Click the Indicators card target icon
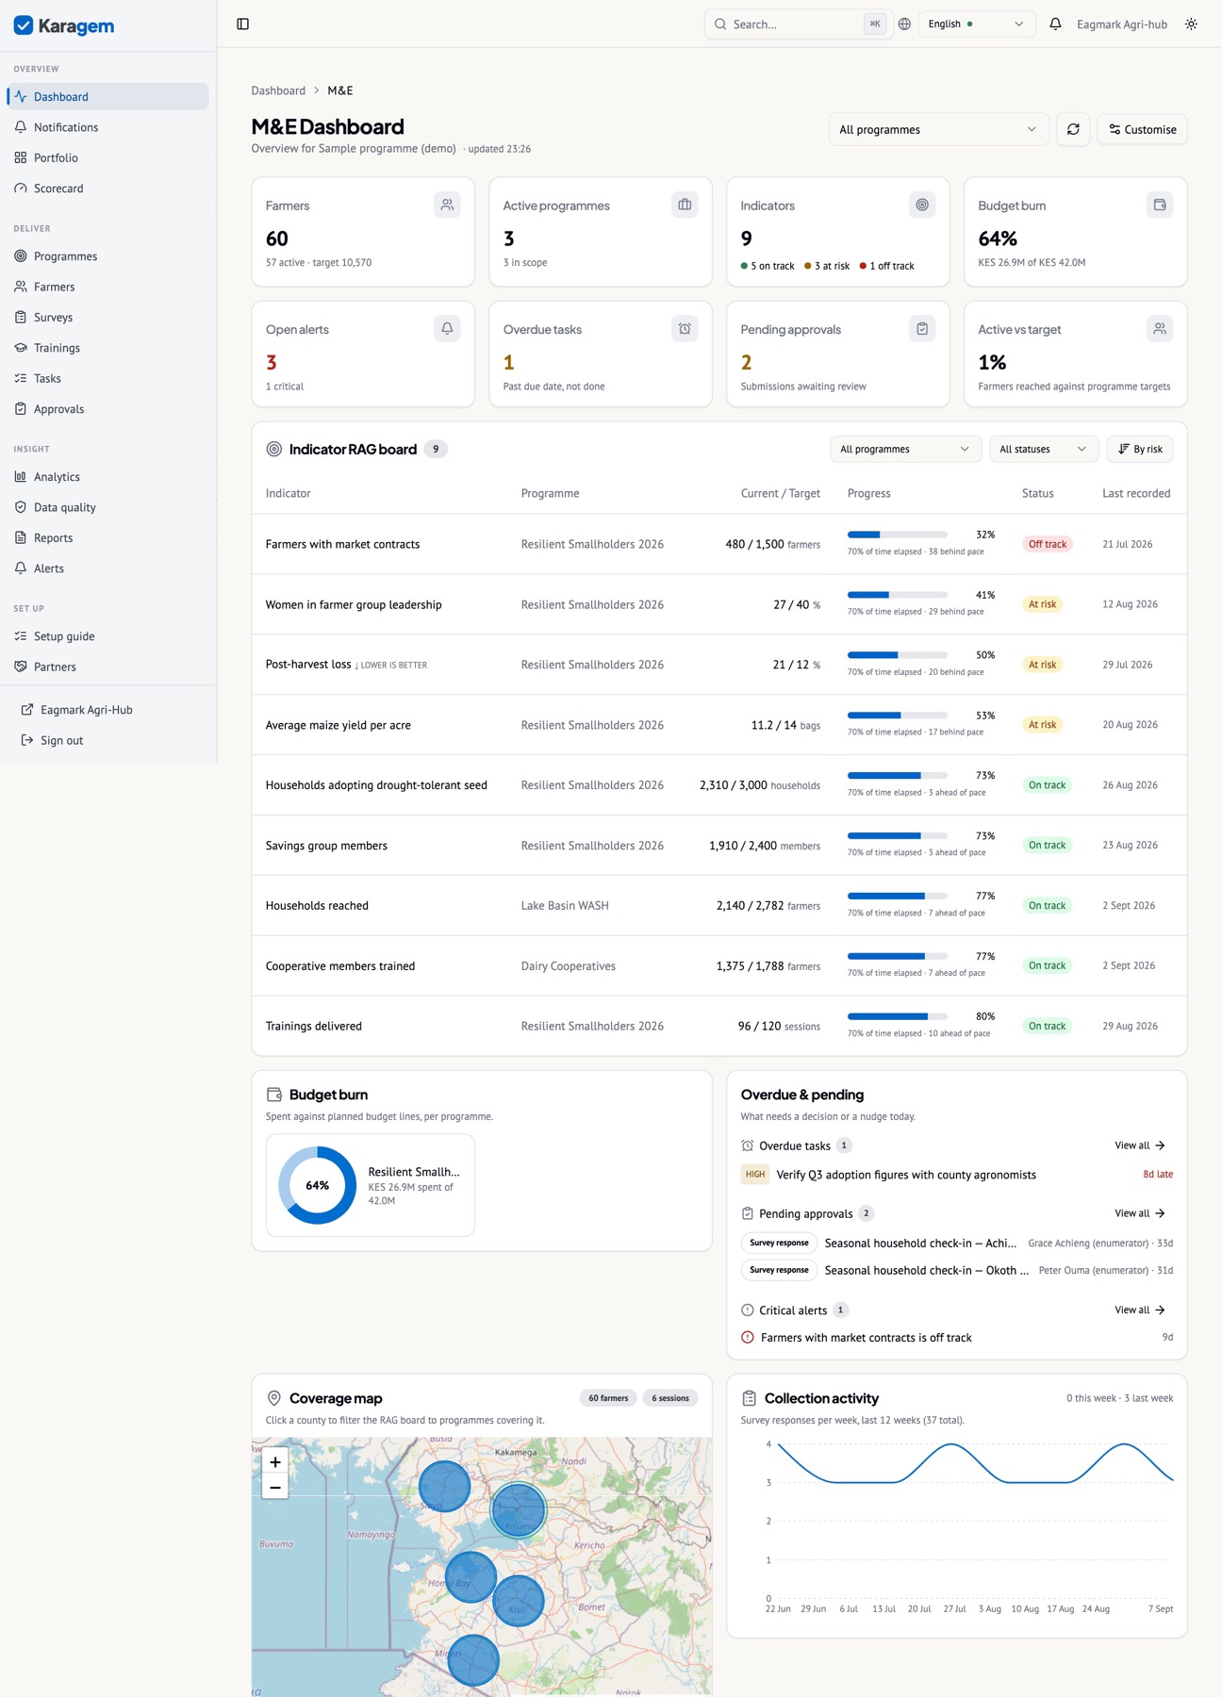 (x=922, y=205)
